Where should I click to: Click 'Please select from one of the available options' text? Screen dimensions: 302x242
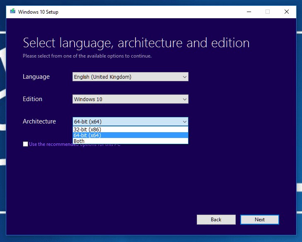(x=73, y=56)
